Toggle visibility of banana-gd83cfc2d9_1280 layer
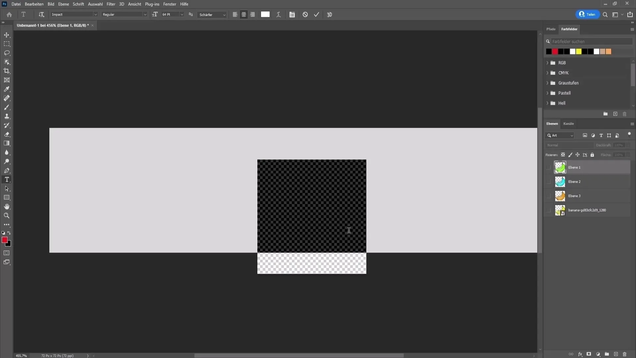Screen dimensions: 636x358 coord(548,210)
